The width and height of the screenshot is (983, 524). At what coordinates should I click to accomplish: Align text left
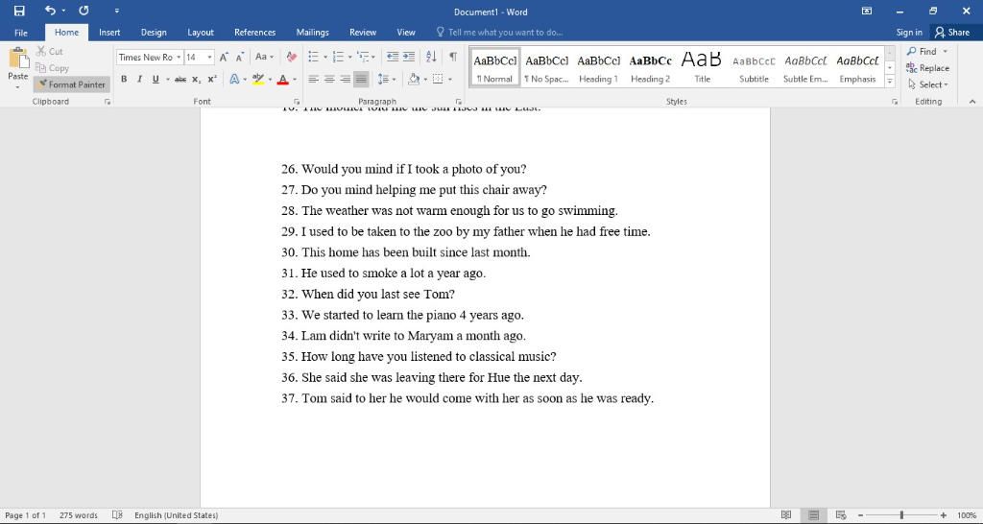[314, 79]
